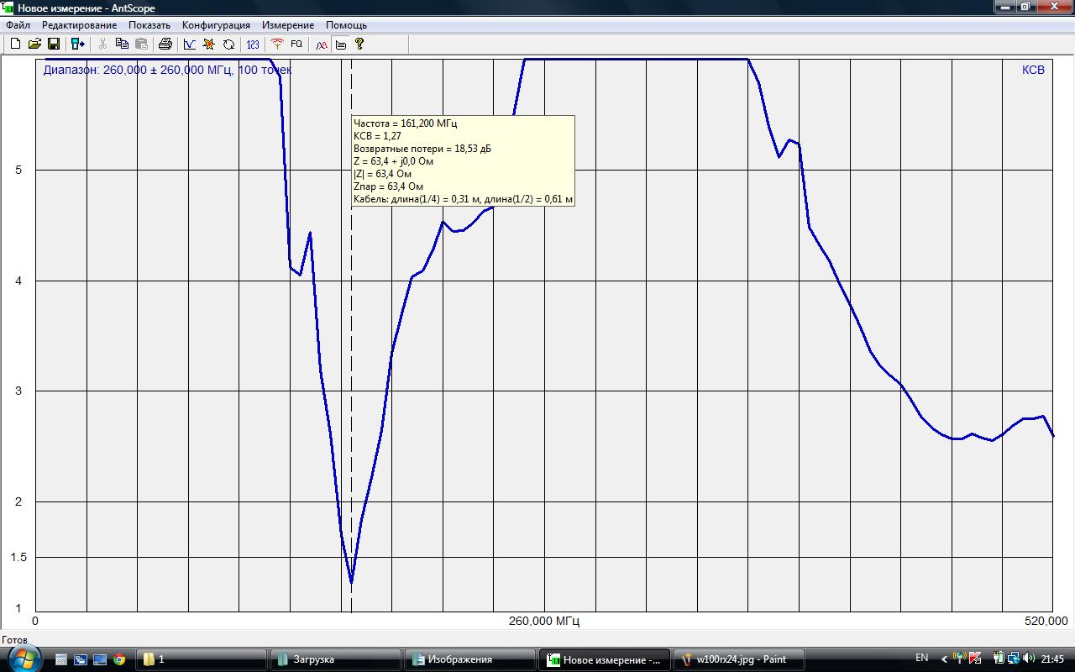
Task: Switch to Загрузка taskbar window
Action: point(336,659)
